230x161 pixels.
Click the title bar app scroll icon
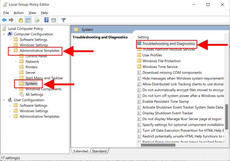(x=5, y=4)
